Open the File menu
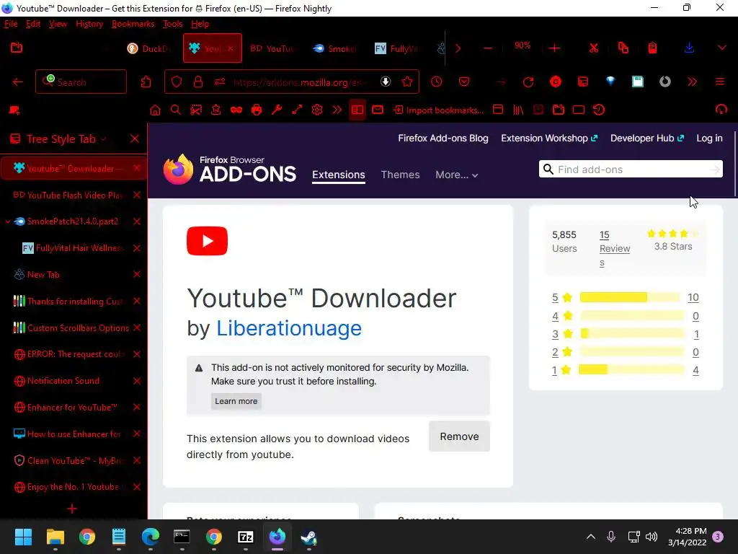The height and width of the screenshot is (554, 738). click(11, 24)
